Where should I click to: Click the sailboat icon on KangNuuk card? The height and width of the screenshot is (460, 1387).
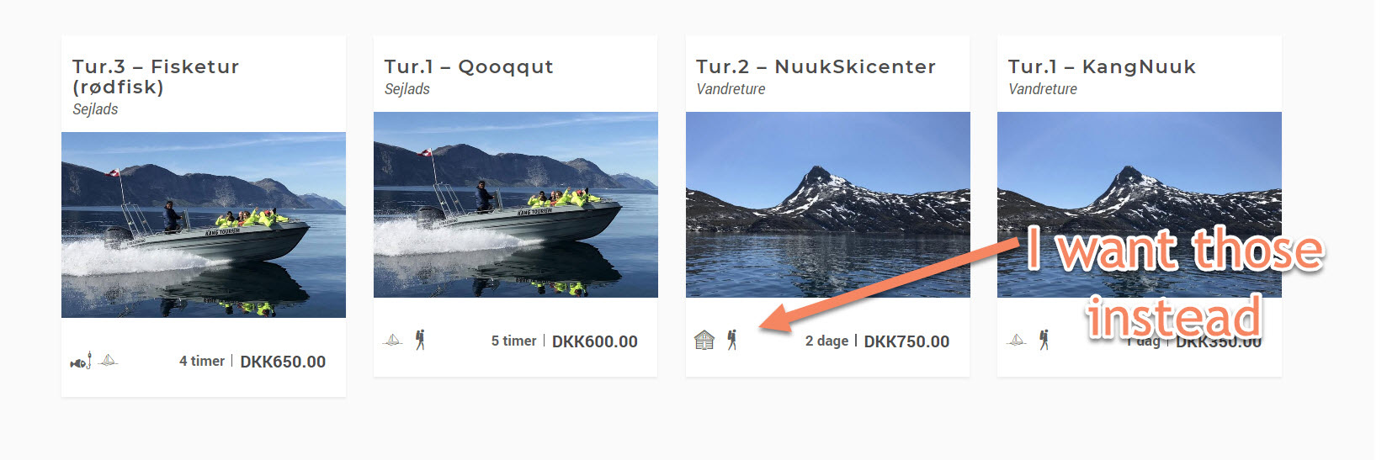pyautogui.click(x=1017, y=341)
